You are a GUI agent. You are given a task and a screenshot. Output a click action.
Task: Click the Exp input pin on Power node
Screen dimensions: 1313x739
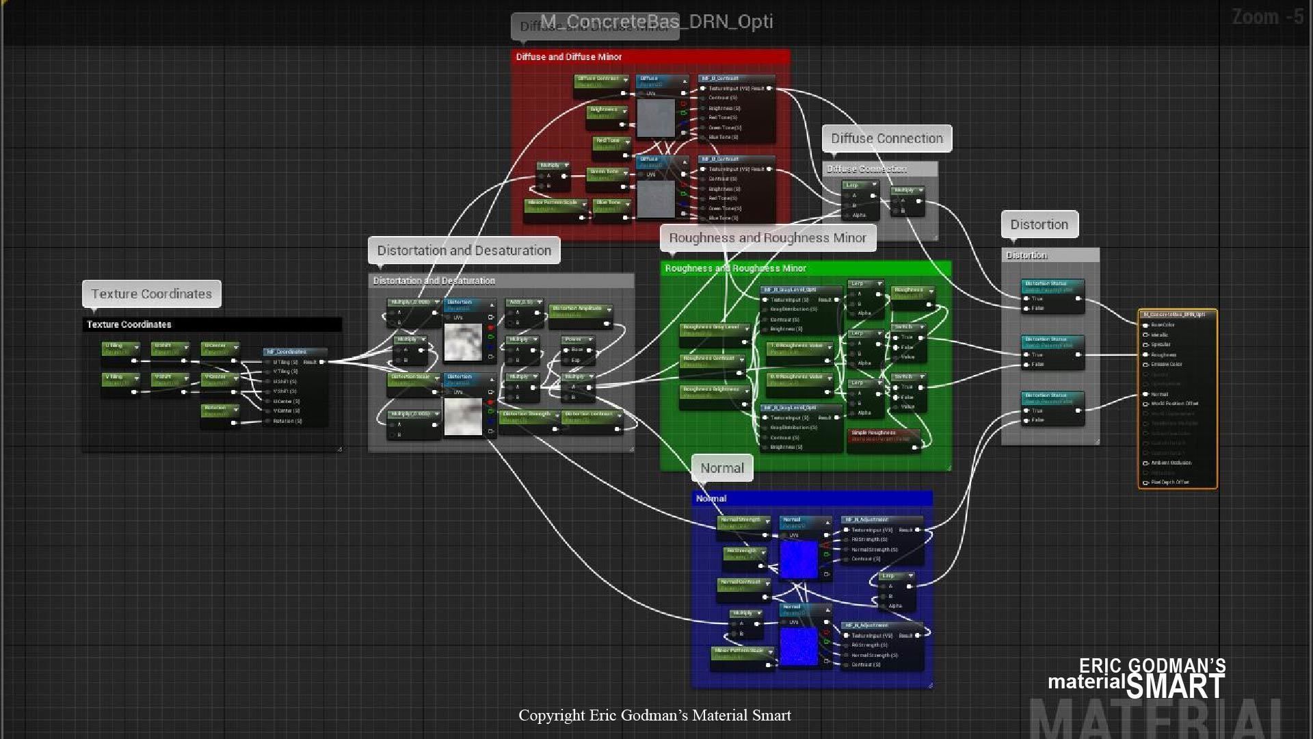point(566,360)
